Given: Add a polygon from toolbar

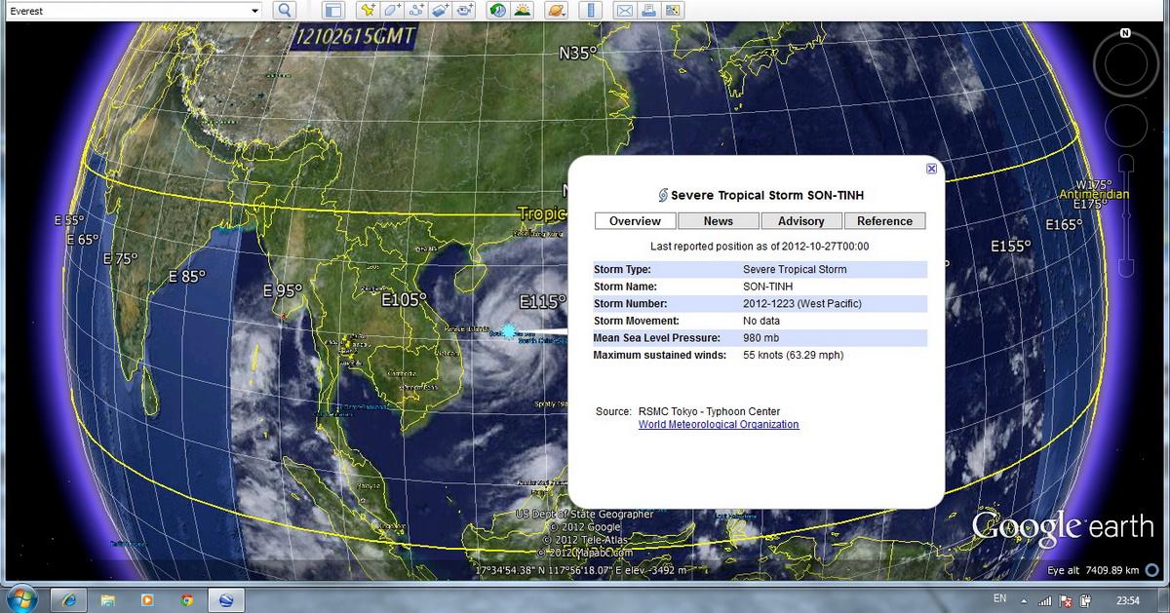Looking at the screenshot, I should (392, 10).
